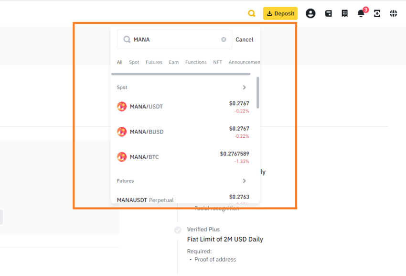Open the orders icon in header
The width and height of the screenshot is (406, 276).
coord(345,13)
